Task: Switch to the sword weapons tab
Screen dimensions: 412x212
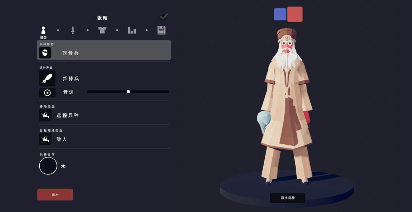Action: point(73,30)
